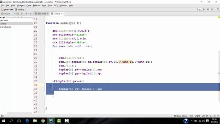Screen dimensions: 220x124
Task: Open the Edit menu
Action: (x=7, y=6)
